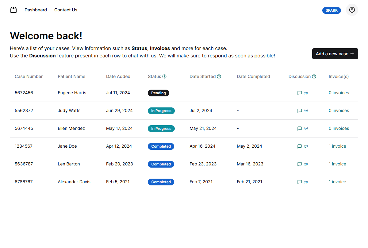Open discussion chat for Ellen Mendez
Screen dimensions: 368x248
(300, 129)
